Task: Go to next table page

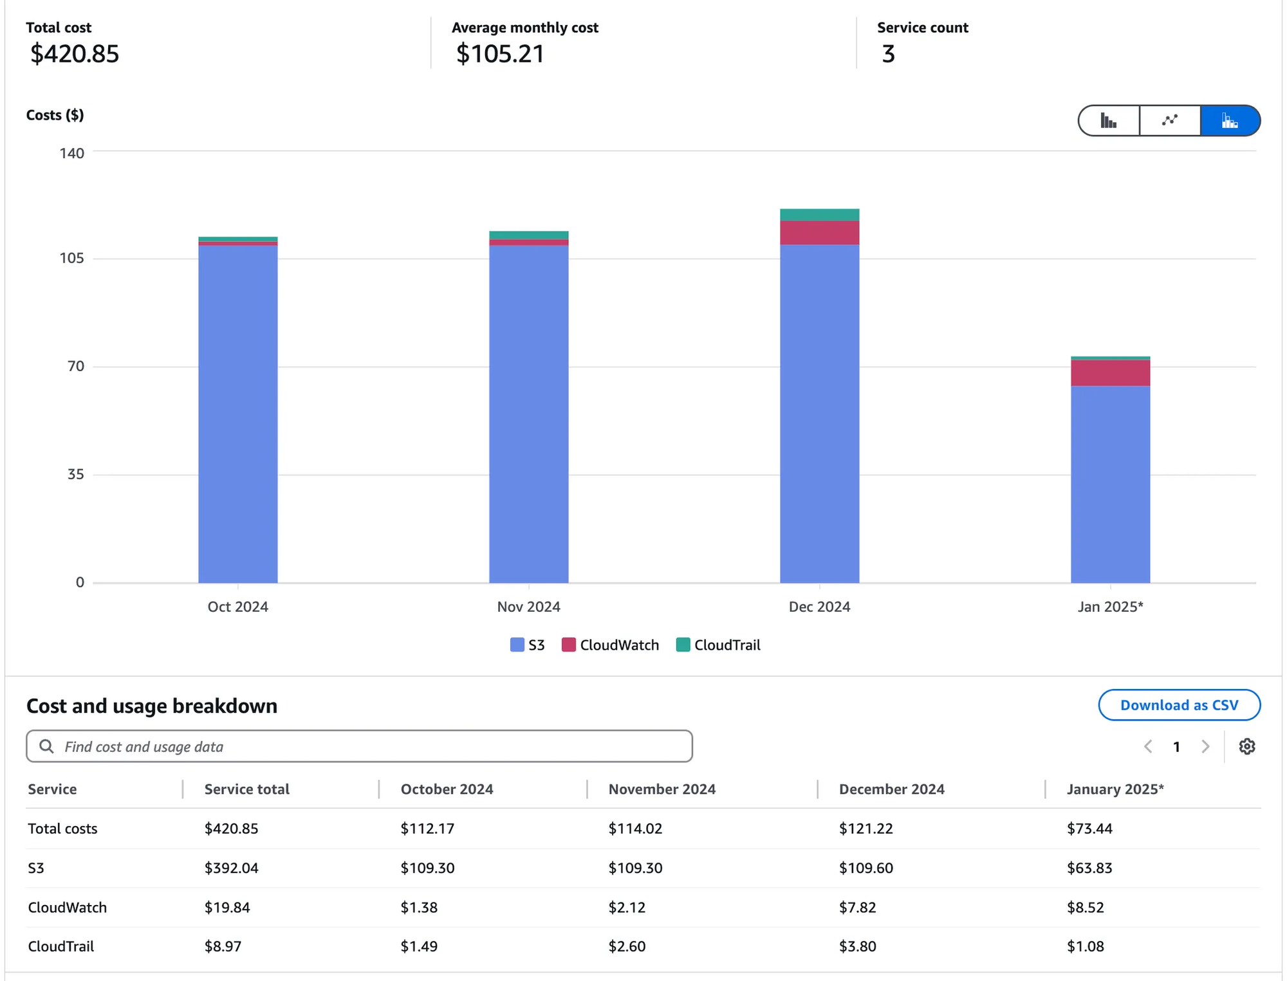Action: 1205,746
